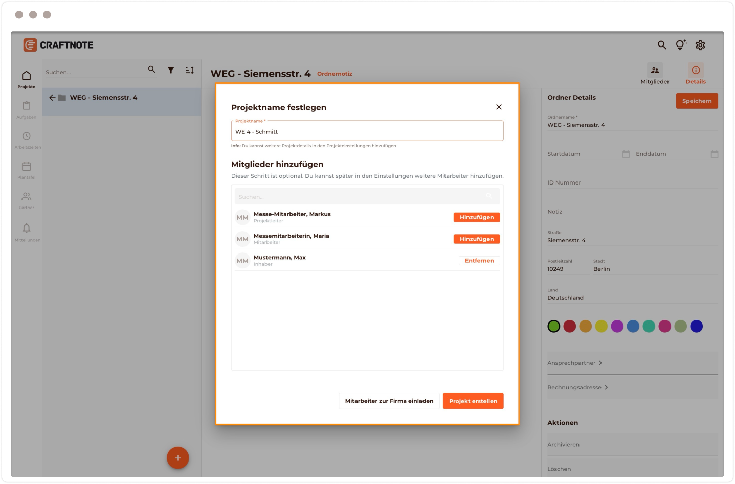Switch to the Mitglieder tab

(x=655, y=74)
